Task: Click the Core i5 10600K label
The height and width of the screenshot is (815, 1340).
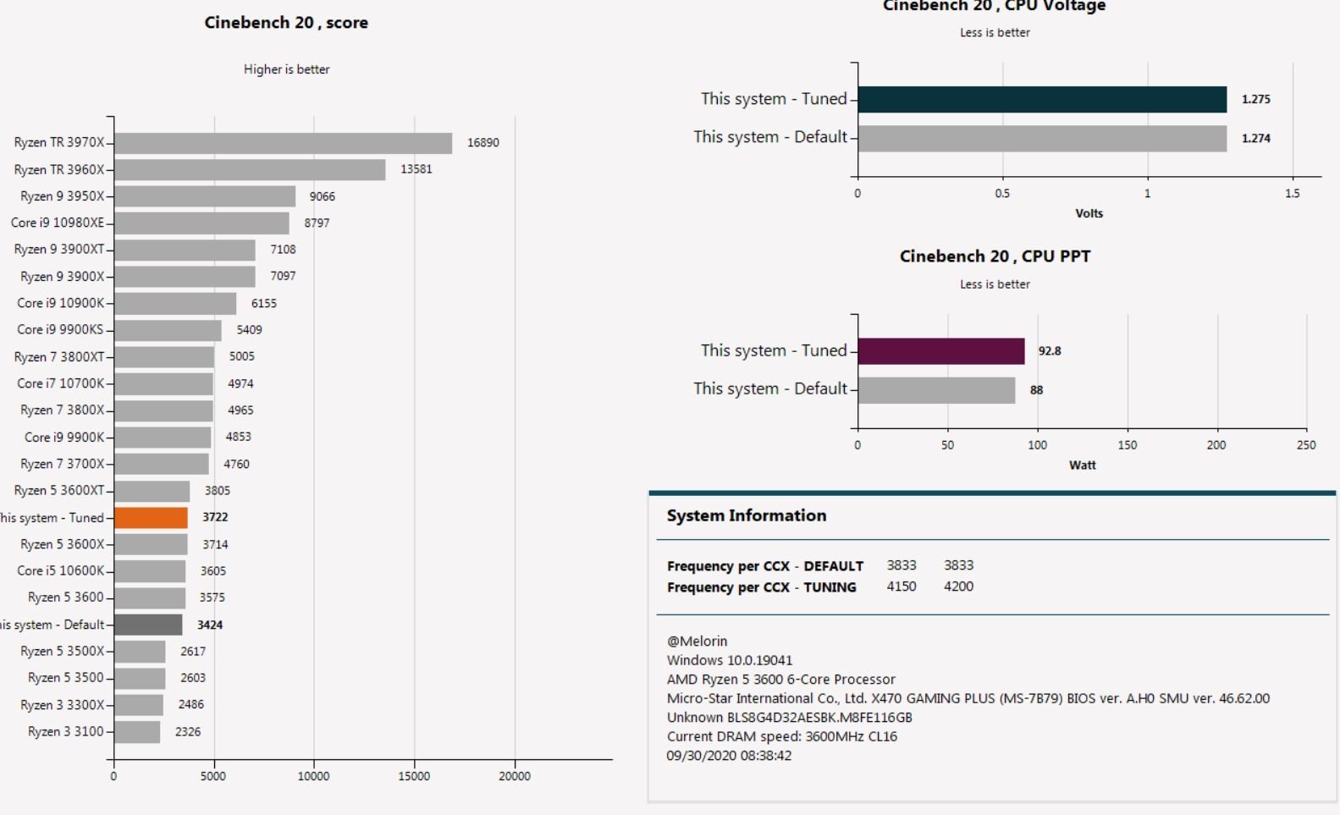Action: (x=61, y=571)
